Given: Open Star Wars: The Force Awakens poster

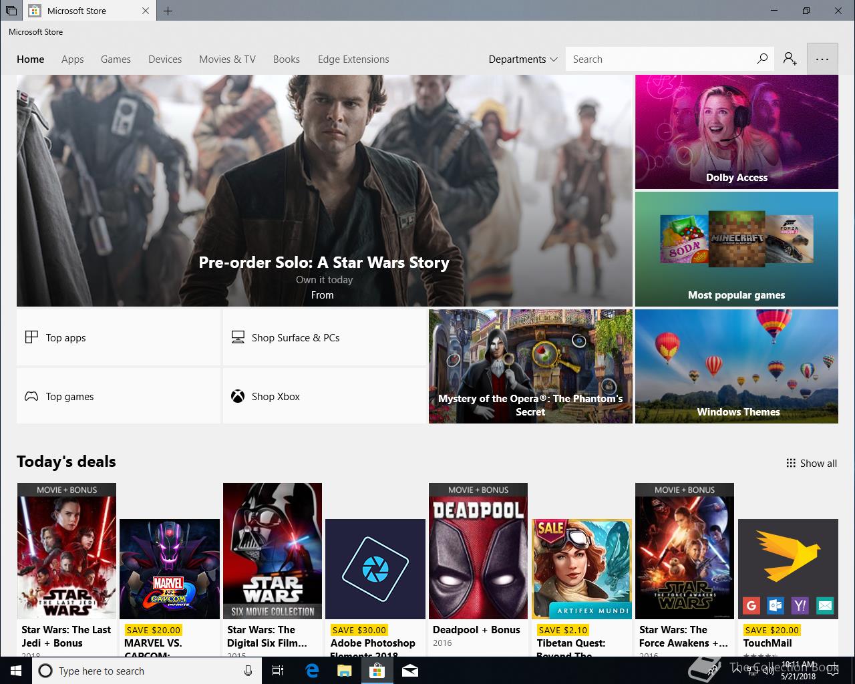Looking at the screenshot, I should (685, 551).
